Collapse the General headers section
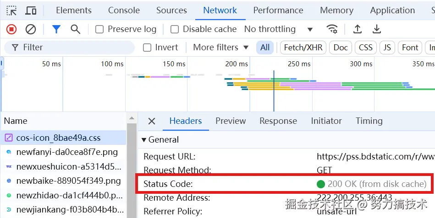This screenshot has width=435, height=218. pyautogui.click(x=144, y=140)
